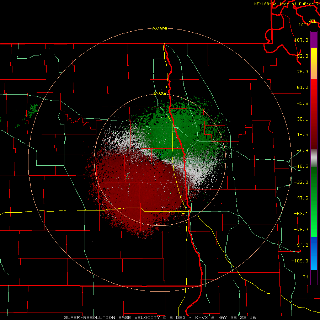
Task: Click the purple segment at top of the color bar
Action: pos(314,39)
